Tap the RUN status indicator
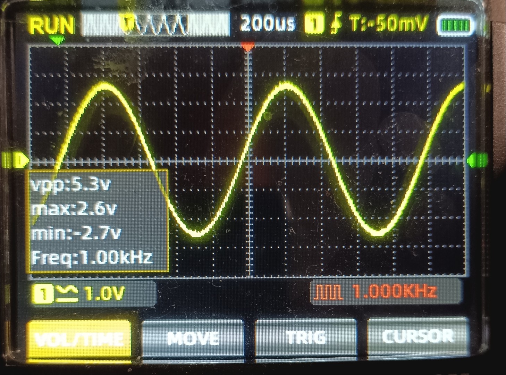Viewport: 506px width, 375px height. click(52, 25)
